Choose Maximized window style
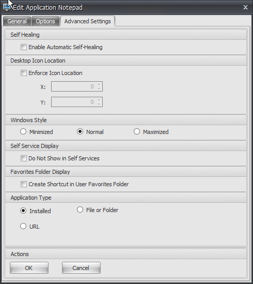This screenshot has height=284, width=253. (x=137, y=131)
